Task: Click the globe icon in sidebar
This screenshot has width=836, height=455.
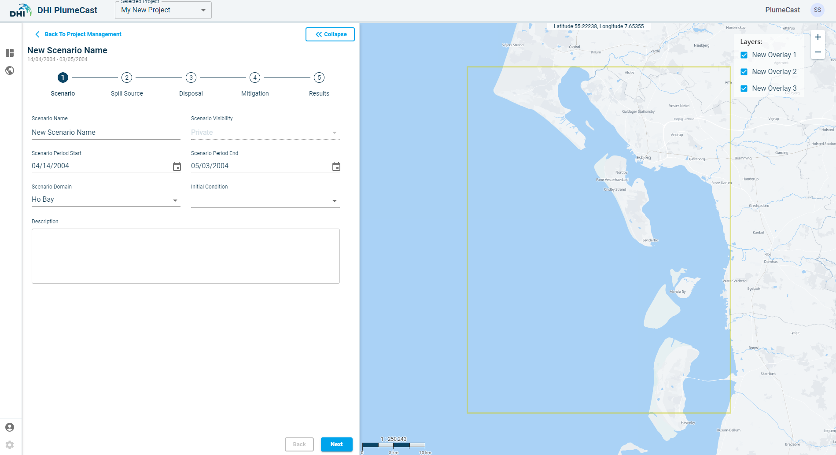Action: pos(10,70)
